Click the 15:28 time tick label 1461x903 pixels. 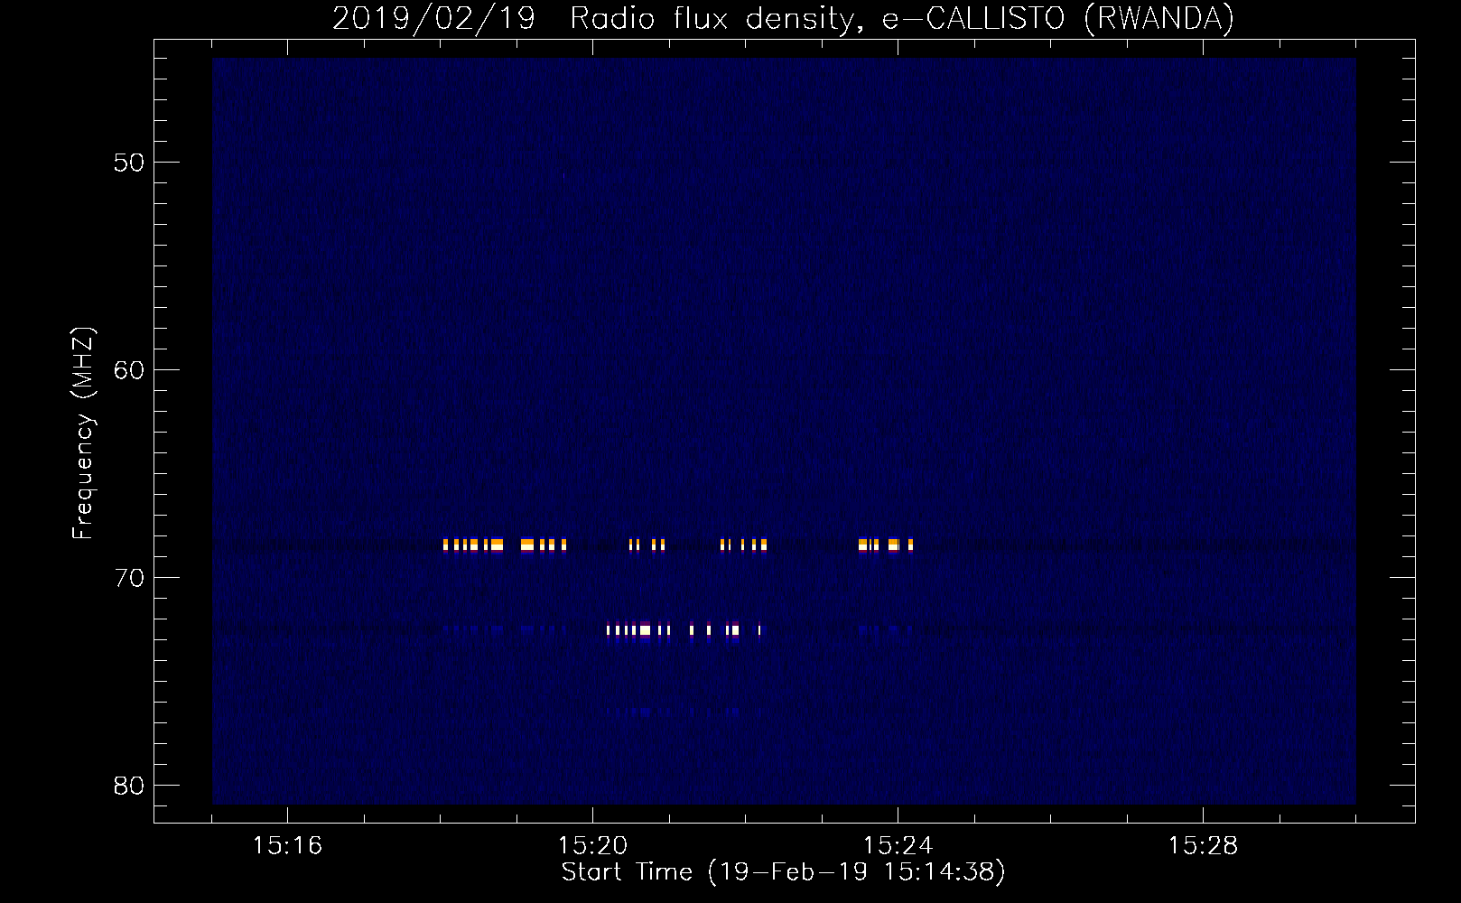click(x=1203, y=846)
